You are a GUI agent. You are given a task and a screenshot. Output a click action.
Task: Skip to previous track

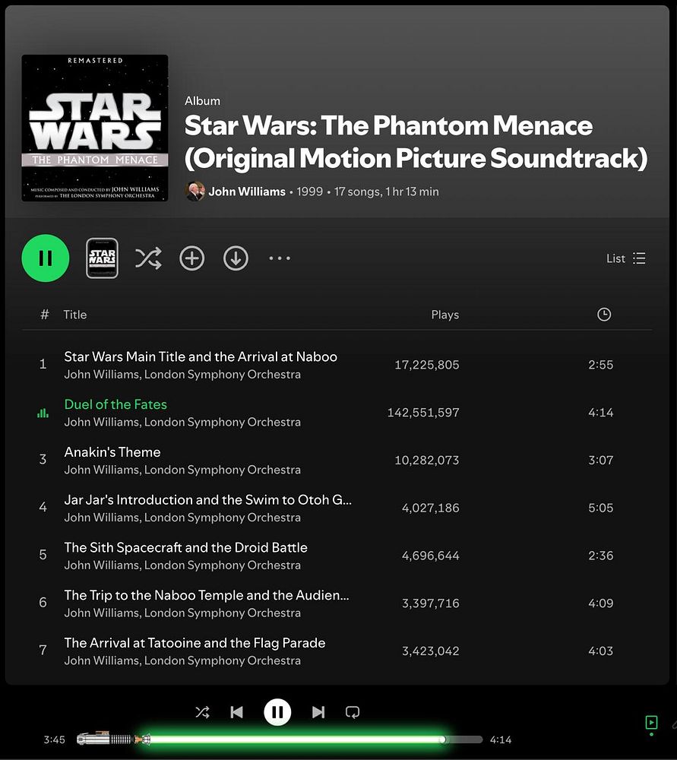tap(236, 712)
